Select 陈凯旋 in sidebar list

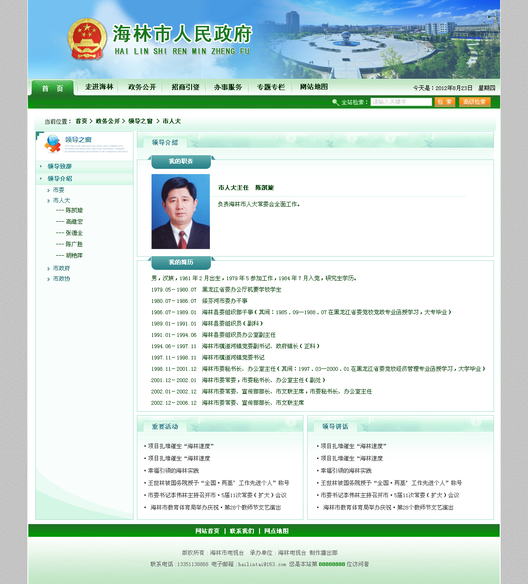pyautogui.click(x=74, y=210)
